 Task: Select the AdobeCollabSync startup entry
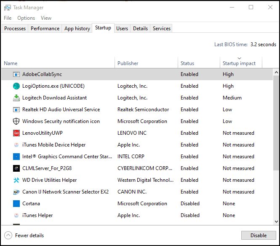click(x=137, y=74)
